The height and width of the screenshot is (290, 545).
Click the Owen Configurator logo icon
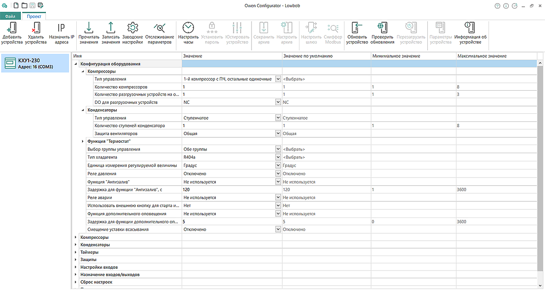click(x=5, y=5)
